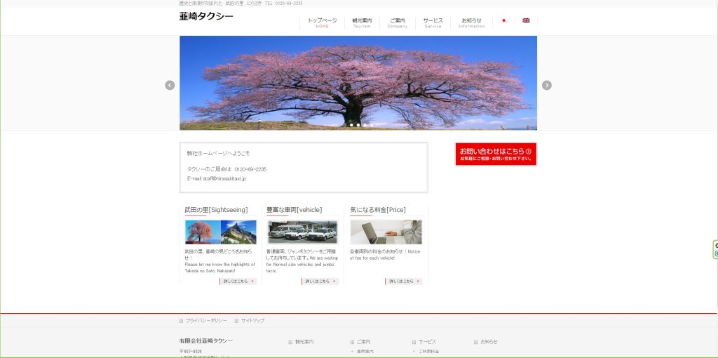Viewport: 718px width, 358px height.
Task: Open the ご案内 Company menu item
Action: coord(398,22)
